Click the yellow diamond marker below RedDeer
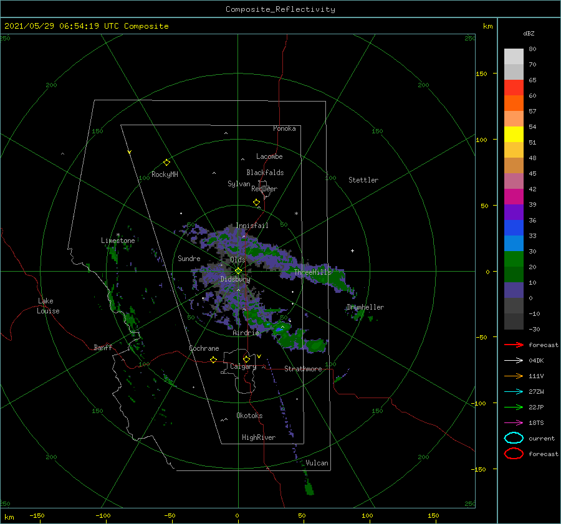 point(256,202)
